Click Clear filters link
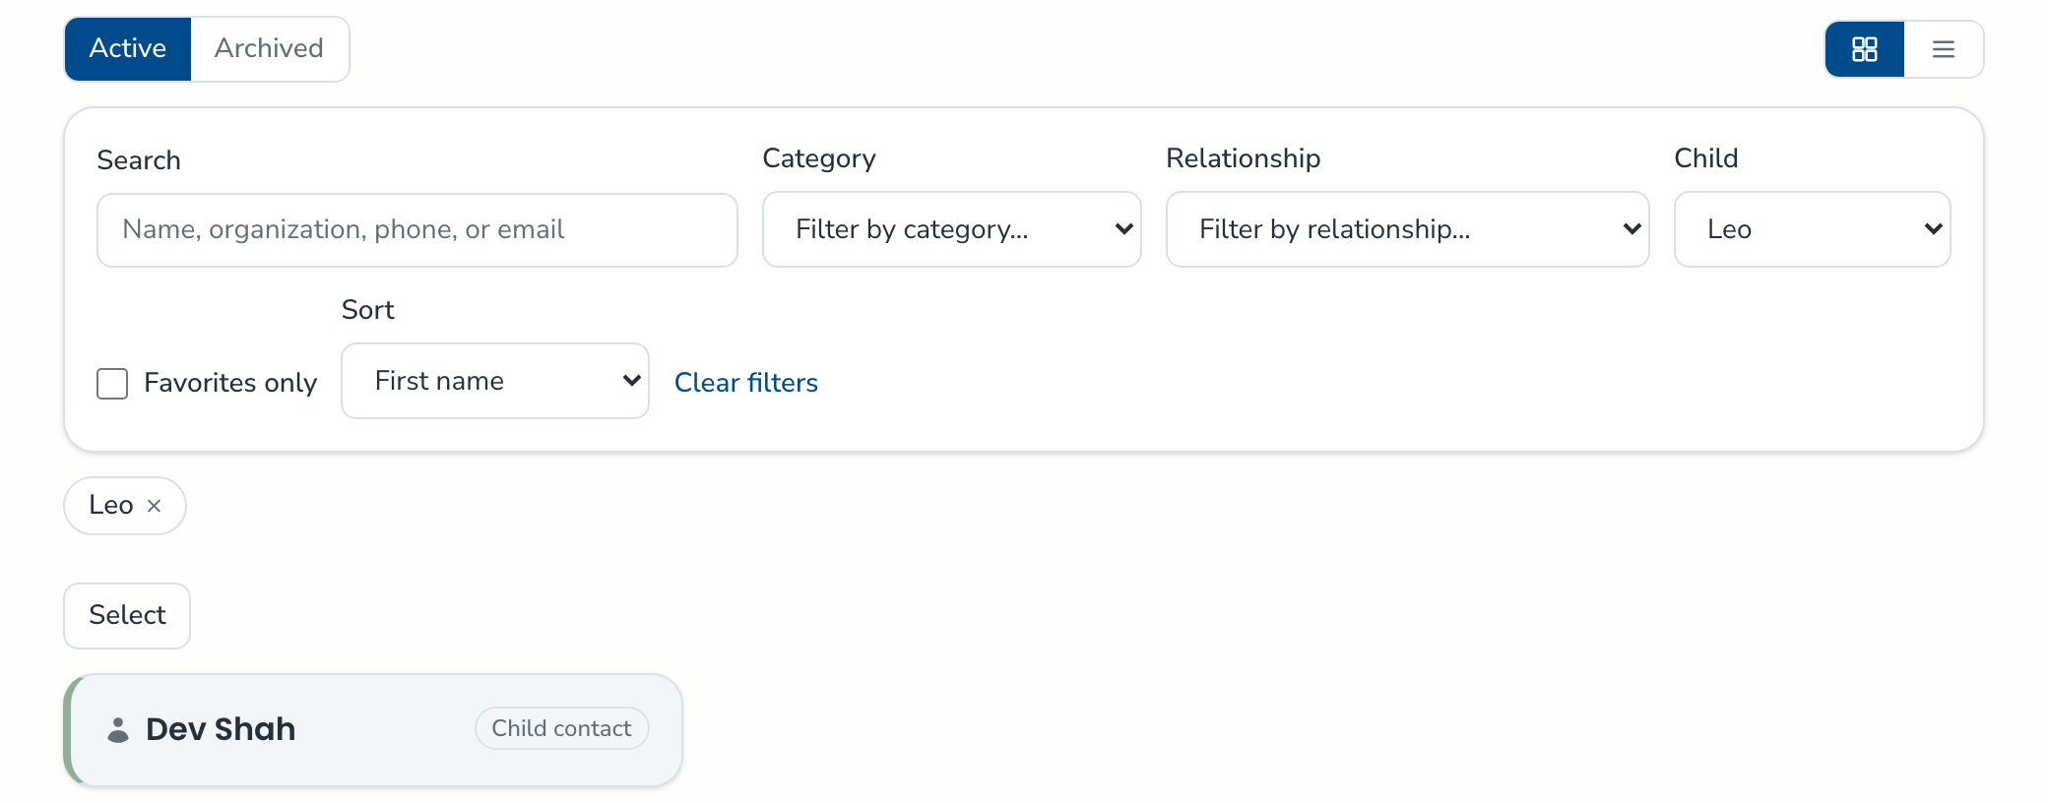The image size is (2048, 803). (746, 383)
